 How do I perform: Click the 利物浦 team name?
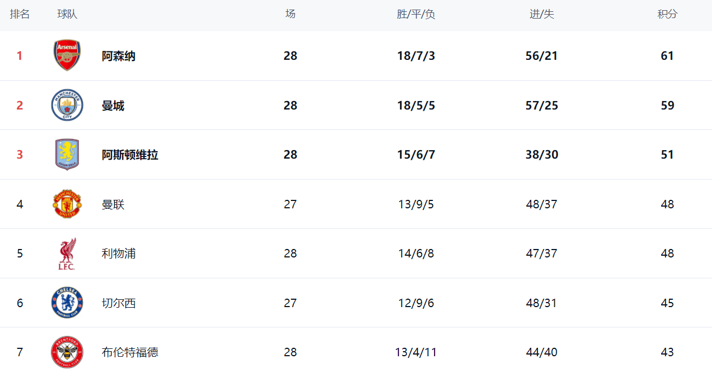(119, 253)
